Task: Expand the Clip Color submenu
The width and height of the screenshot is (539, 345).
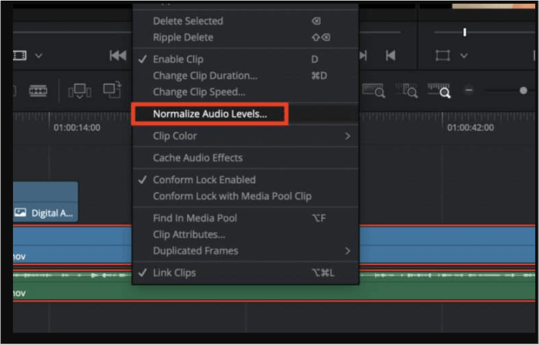Action: 245,136
